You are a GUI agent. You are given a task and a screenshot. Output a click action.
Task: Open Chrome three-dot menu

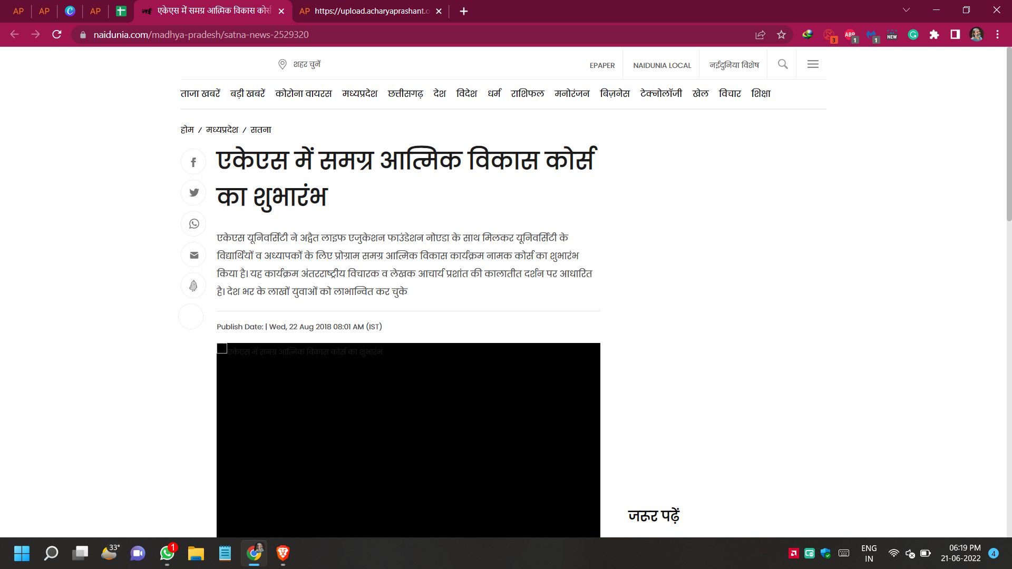tap(997, 35)
